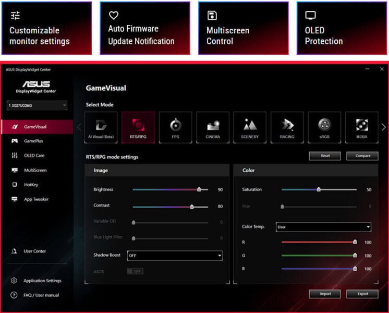Open App Tweaker section
This screenshot has width=389, height=313.
tap(37, 199)
